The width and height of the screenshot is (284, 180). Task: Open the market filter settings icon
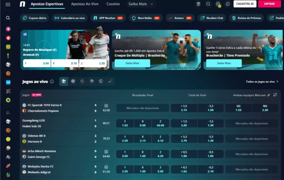click(x=275, y=95)
